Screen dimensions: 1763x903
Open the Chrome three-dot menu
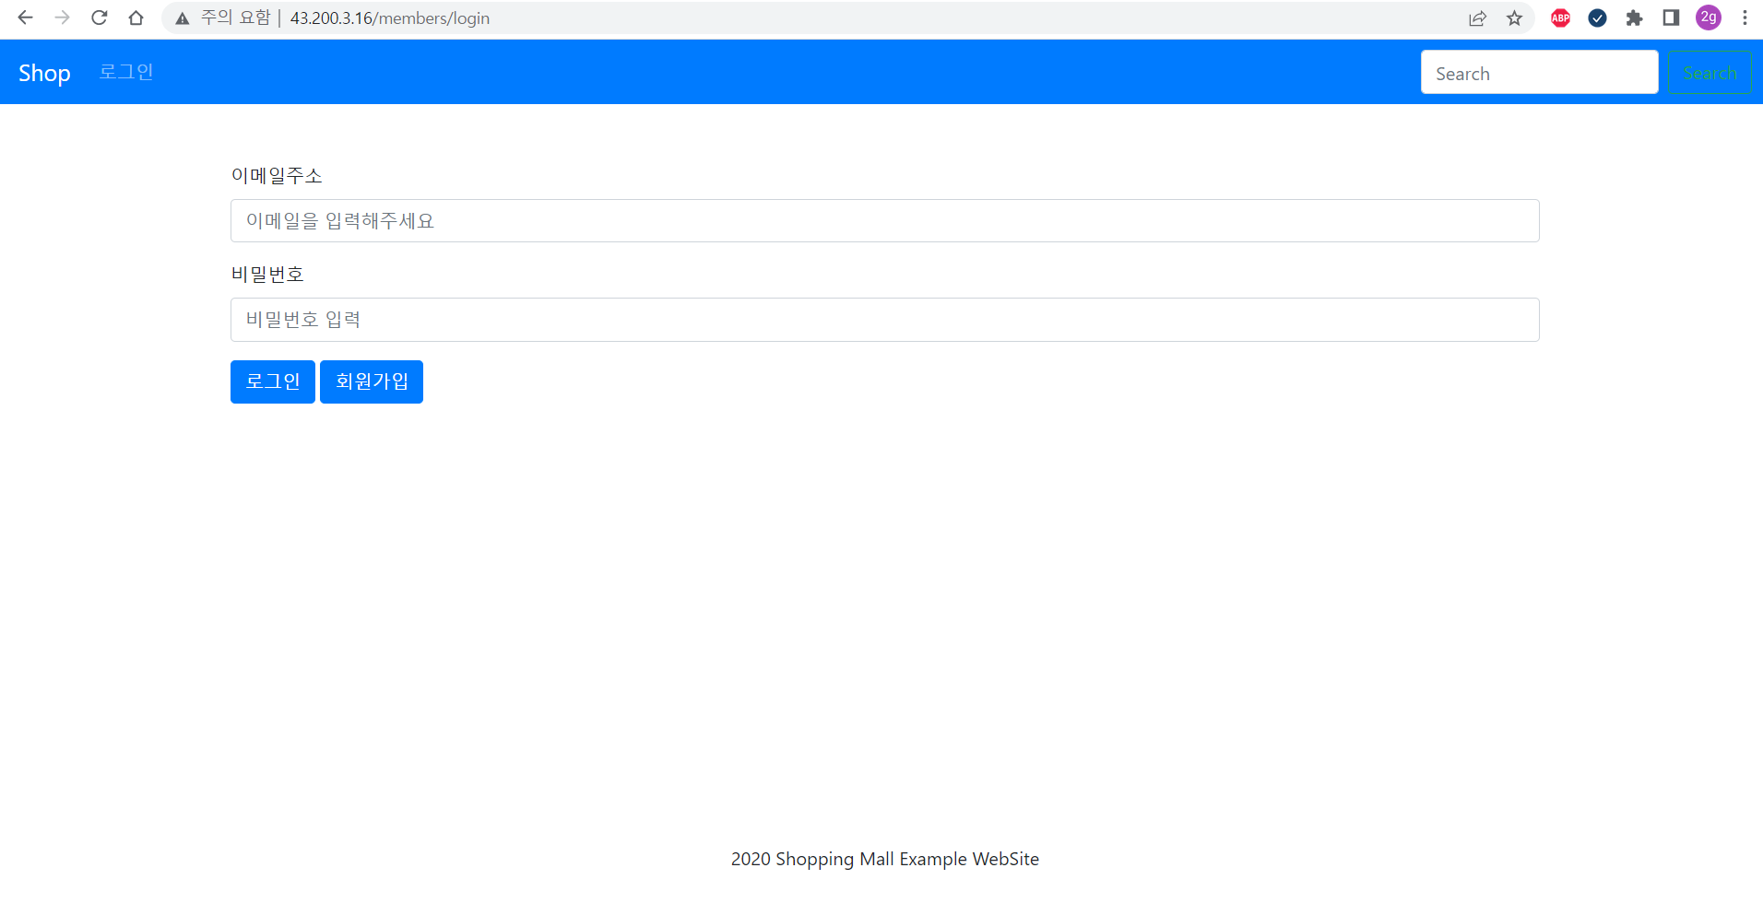tap(1745, 18)
